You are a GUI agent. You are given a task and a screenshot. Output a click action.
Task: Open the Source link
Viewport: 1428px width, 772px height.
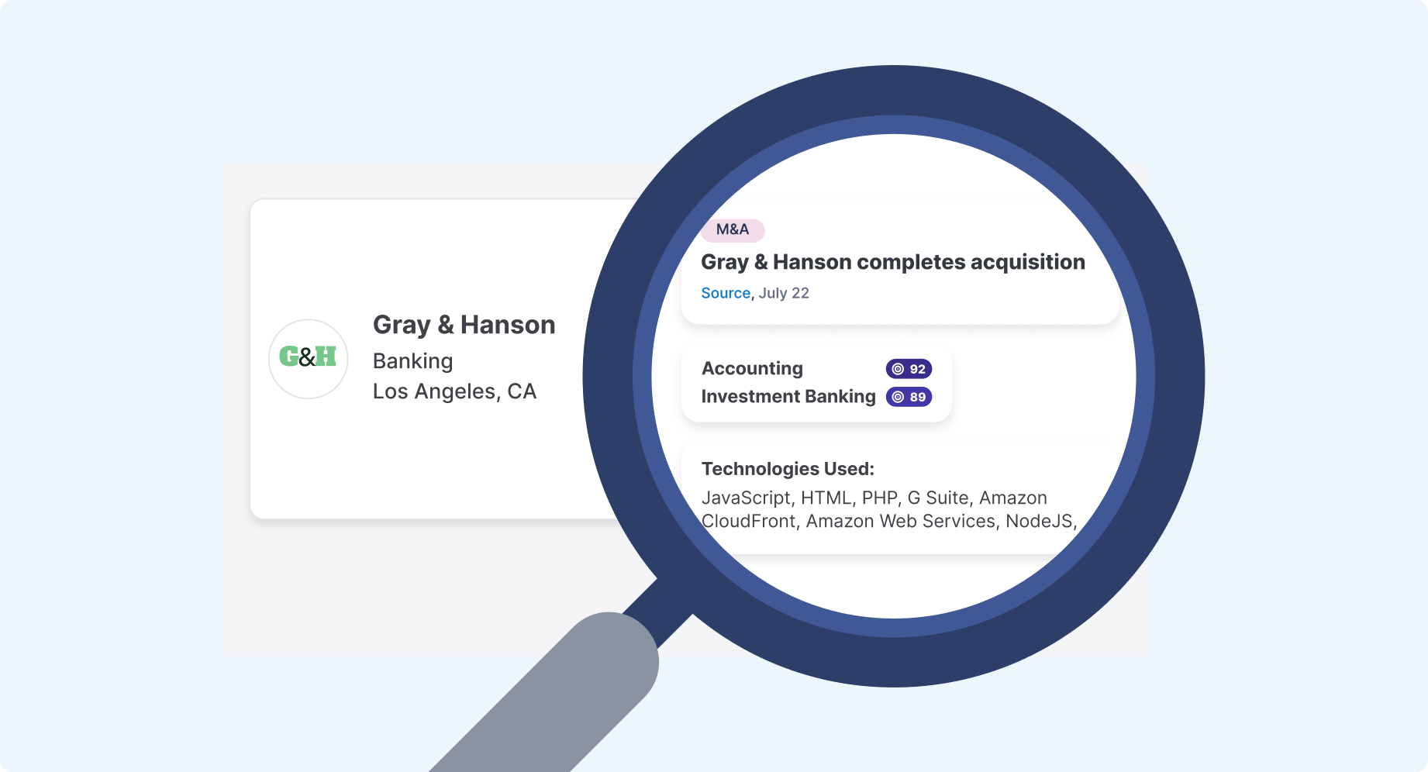(726, 293)
